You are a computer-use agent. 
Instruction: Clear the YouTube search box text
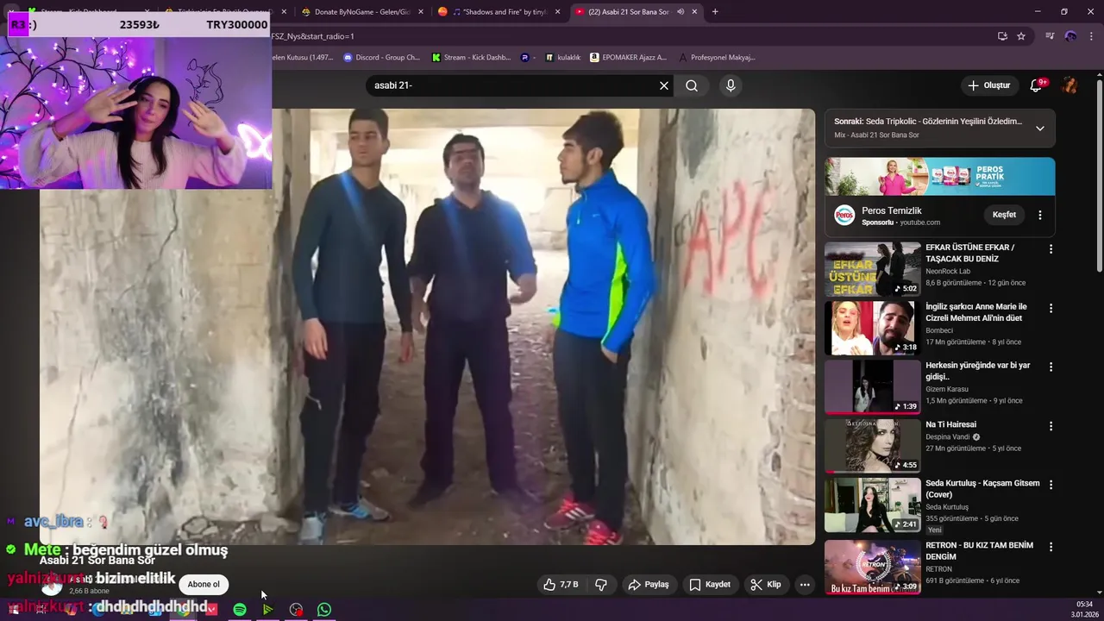[x=664, y=85]
